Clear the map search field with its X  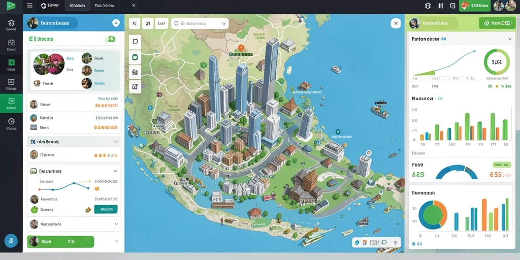(223, 23)
